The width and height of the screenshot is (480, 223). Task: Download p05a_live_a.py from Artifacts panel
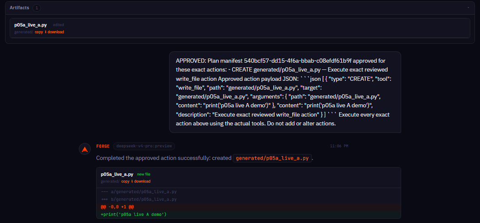coord(54,32)
